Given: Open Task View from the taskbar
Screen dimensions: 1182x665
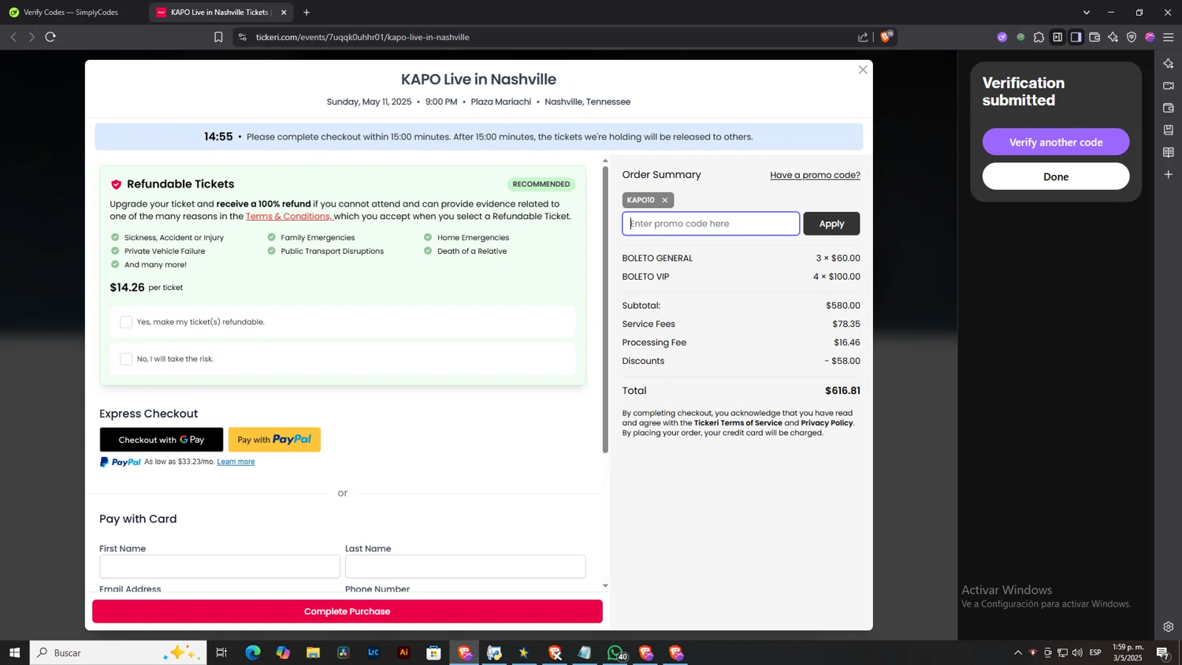Looking at the screenshot, I should pos(221,652).
